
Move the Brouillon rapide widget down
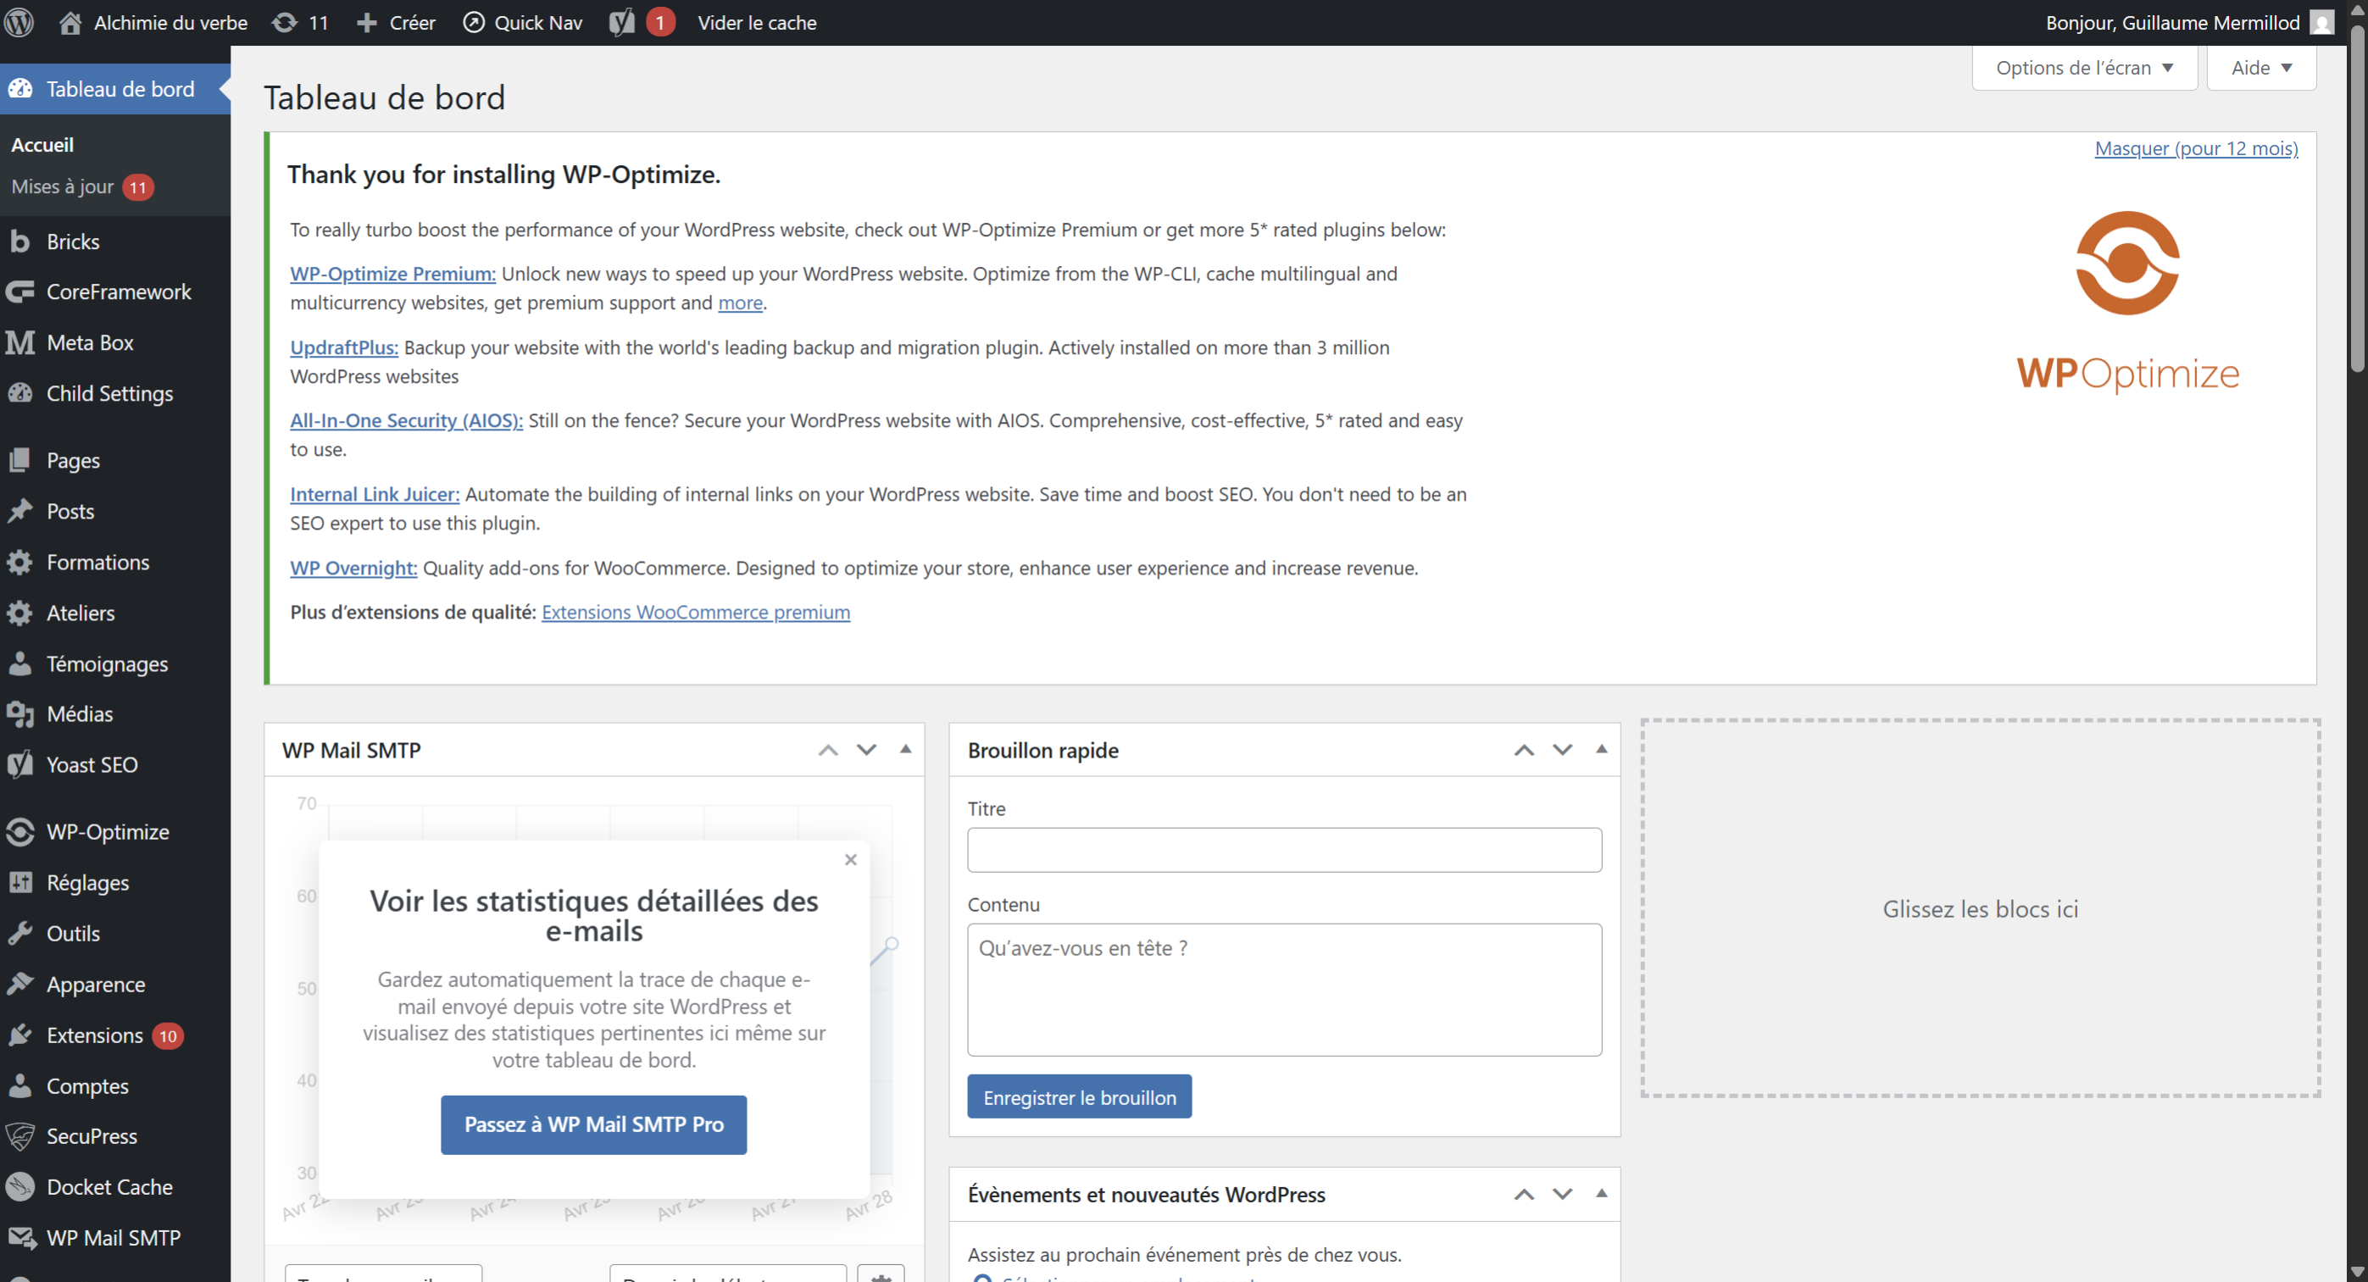[x=1562, y=749]
